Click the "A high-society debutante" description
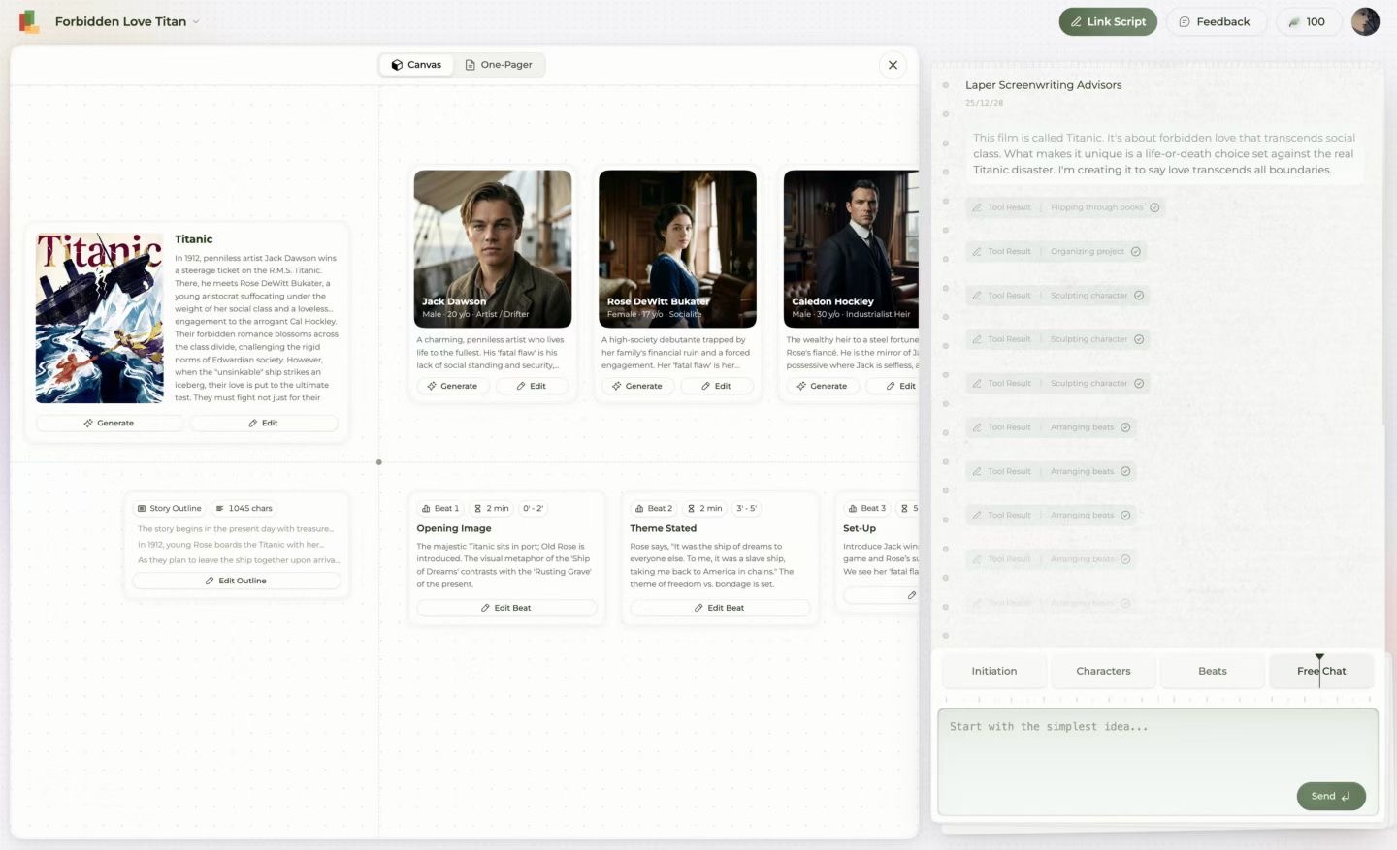The width and height of the screenshot is (1397, 850). [x=675, y=353]
